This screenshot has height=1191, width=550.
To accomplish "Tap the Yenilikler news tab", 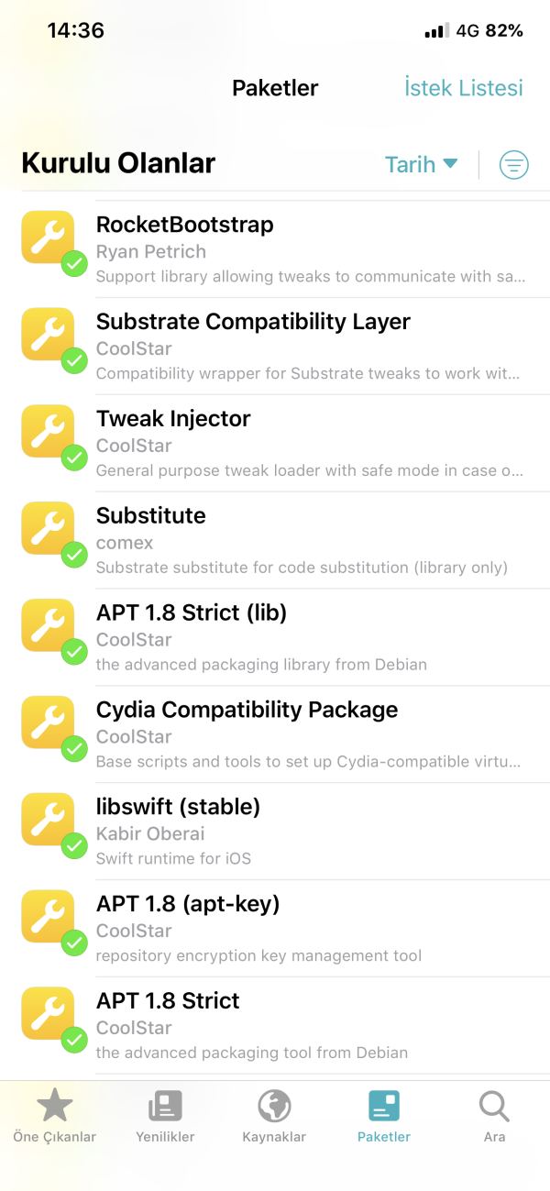I will tap(165, 1116).
